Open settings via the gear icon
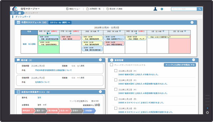The width and height of the screenshot is (213, 122). (162, 9)
